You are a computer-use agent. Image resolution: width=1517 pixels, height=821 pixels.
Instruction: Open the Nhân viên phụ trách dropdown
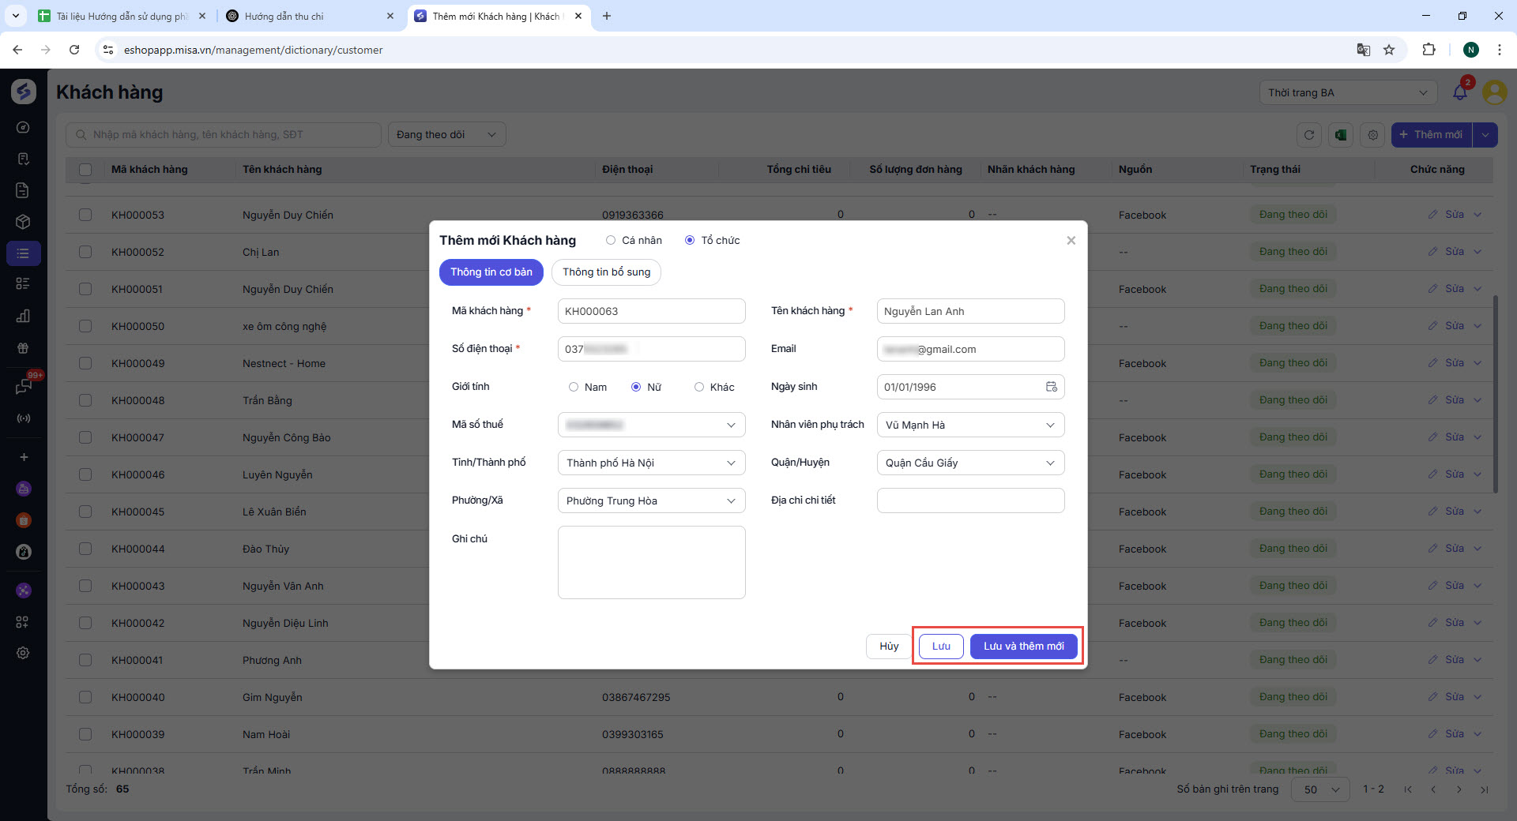pyautogui.click(x=970, y=425)
